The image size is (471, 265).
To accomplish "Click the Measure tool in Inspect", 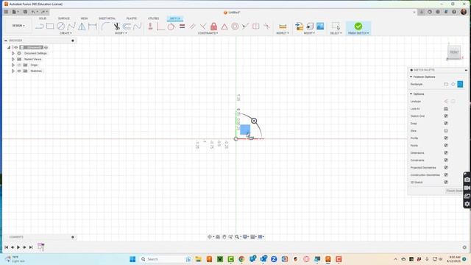I will (283, 26).
